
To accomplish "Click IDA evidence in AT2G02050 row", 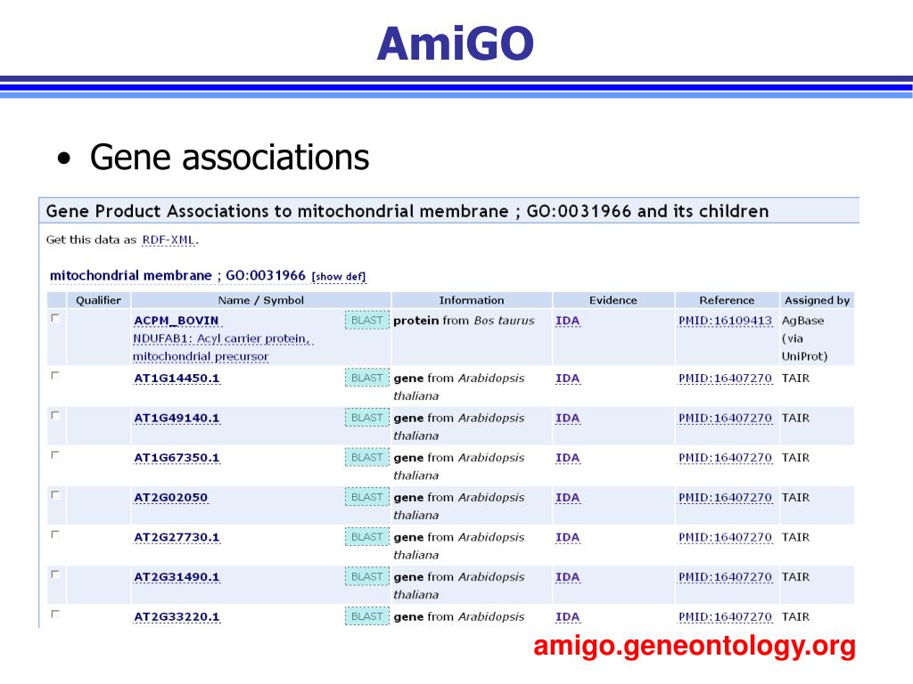I will 568,497.
